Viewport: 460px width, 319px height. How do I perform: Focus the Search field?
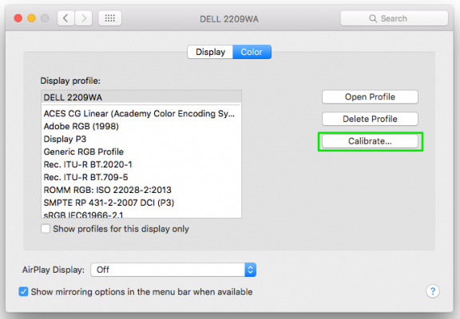coord(395,18)
